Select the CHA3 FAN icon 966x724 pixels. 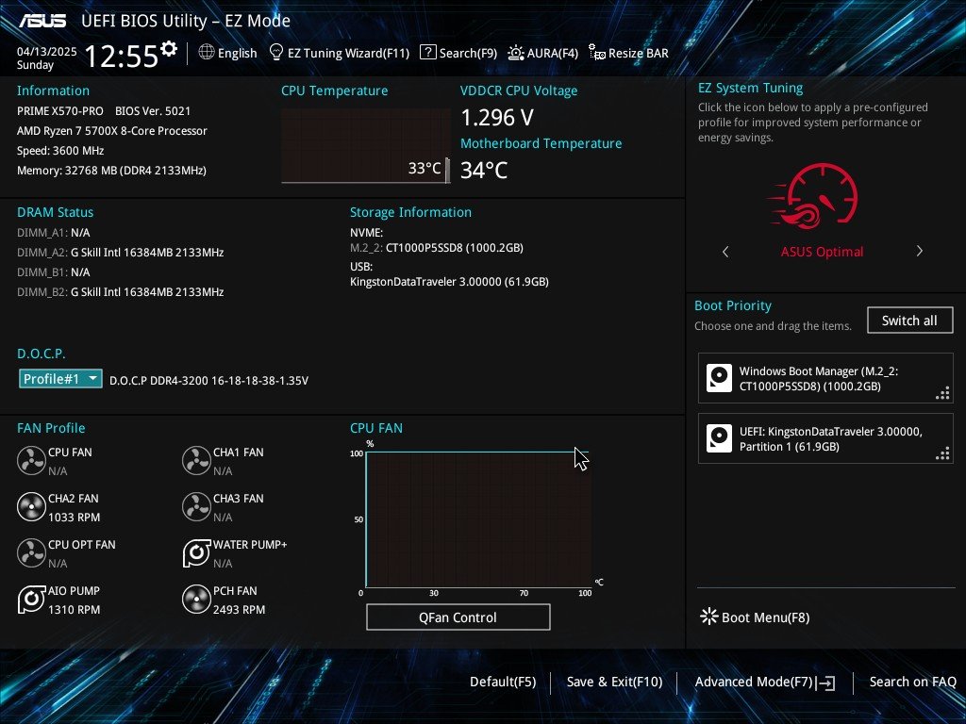196,506
